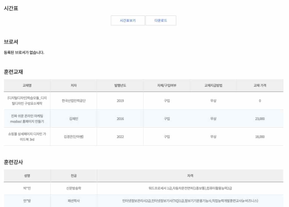Image resolution: width=289 pixels, height=207 pixels.
Task: Click the author name 김재민
Action: [x=74, y=119]
